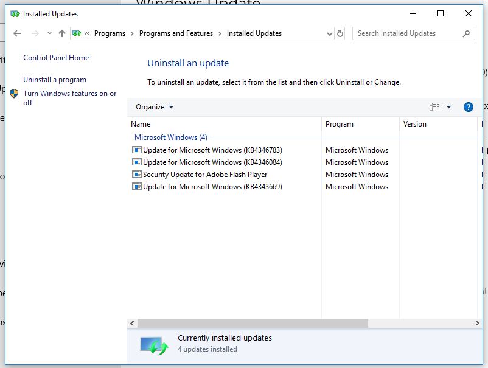Collapse the Microsoft Windows (4) group
488x368 pixels.
coord(170,137)
